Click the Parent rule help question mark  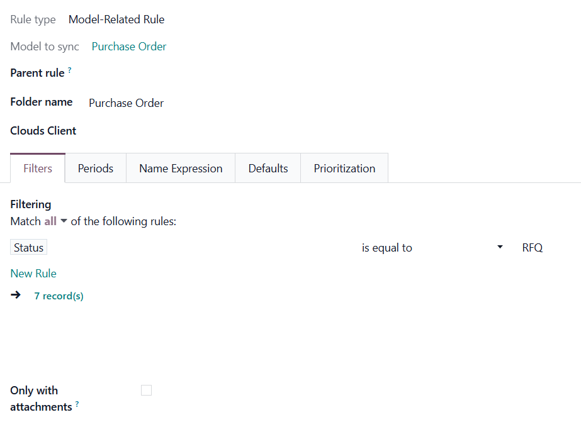tap(70, 71)
